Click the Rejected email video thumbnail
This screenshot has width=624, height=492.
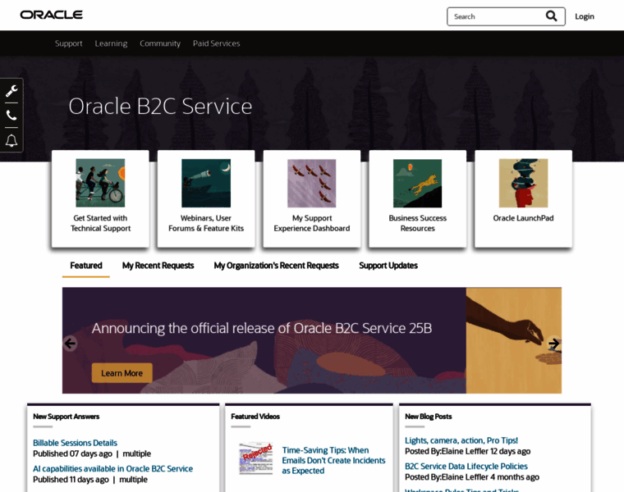[255, 458]
